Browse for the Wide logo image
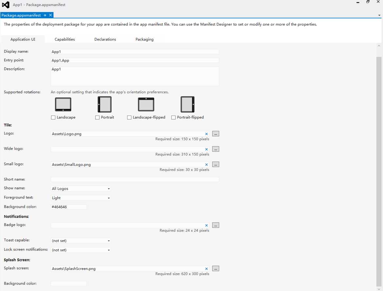Viewport: 383px width, 291px height. (x=216, y=149)
